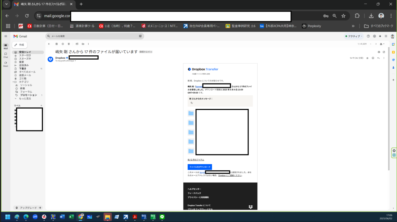Click the Move to folder icon
The height and width of the screenshot is (222, 397).
tap(83, 44)
